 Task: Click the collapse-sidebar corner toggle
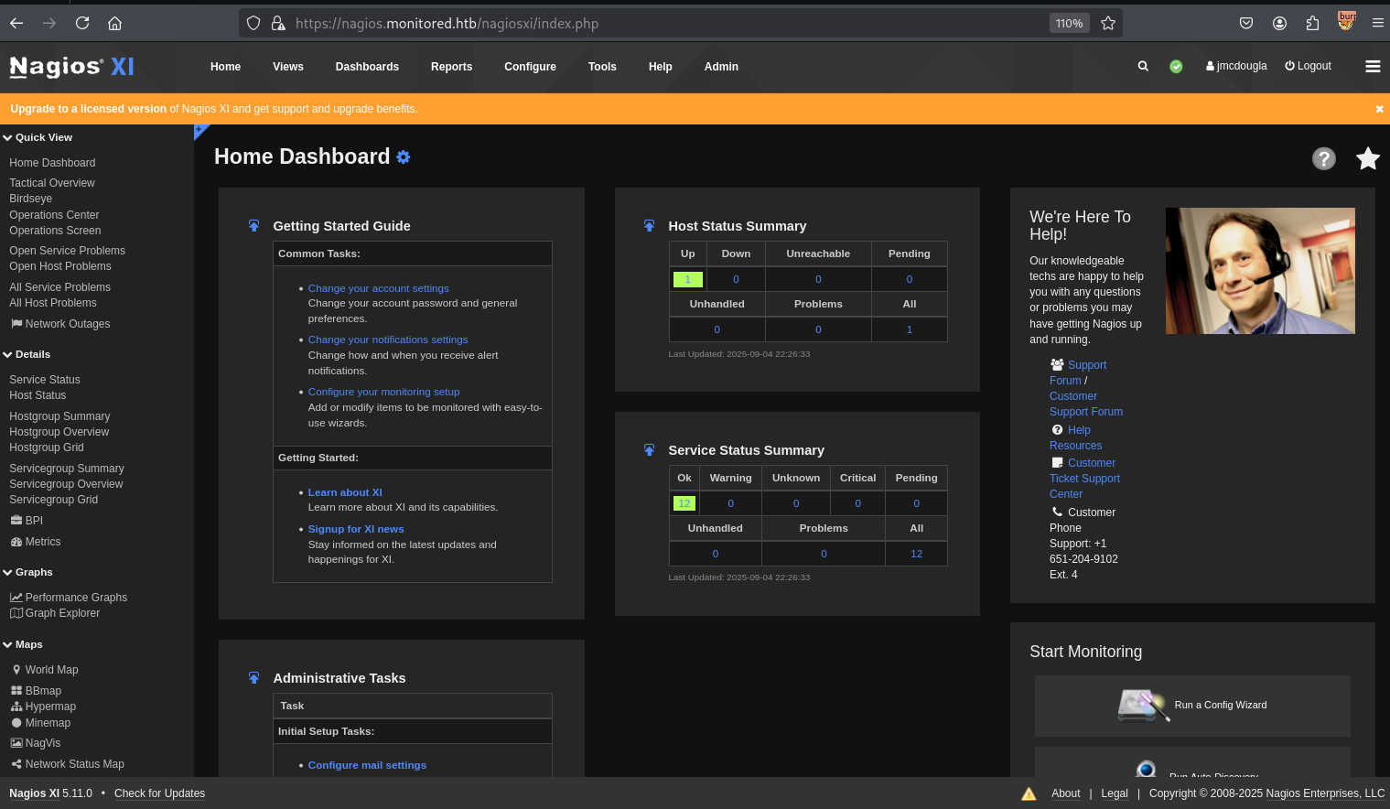coord(200,131)
